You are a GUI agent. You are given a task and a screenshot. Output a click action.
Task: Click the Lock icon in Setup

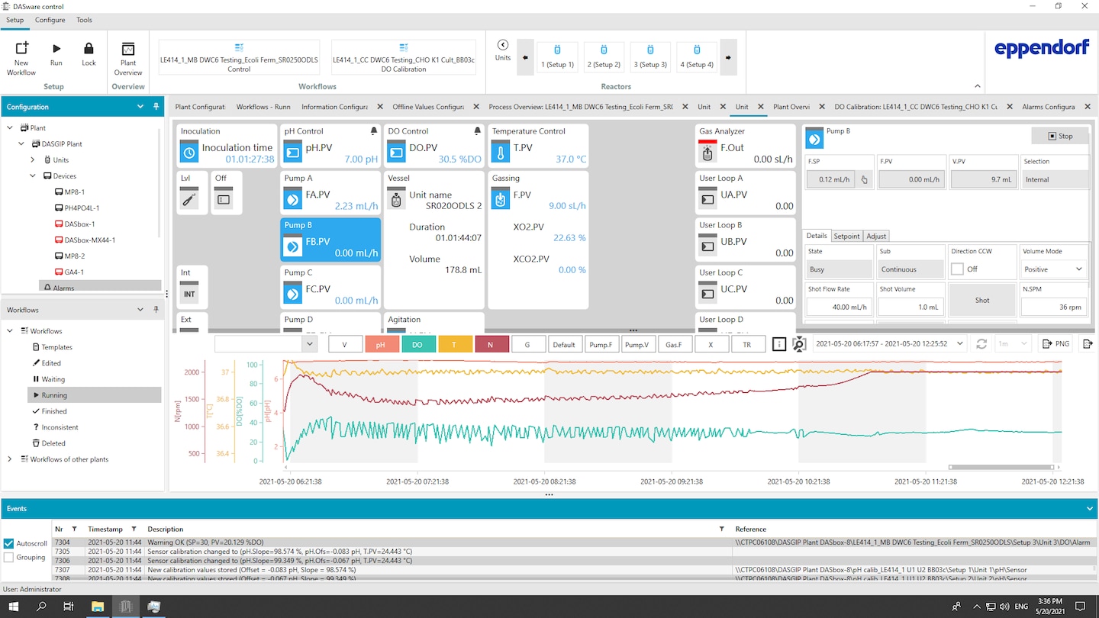coord(89,49)
